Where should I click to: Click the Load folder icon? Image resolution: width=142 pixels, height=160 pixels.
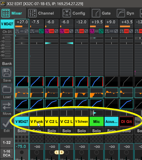pos(7,89)
